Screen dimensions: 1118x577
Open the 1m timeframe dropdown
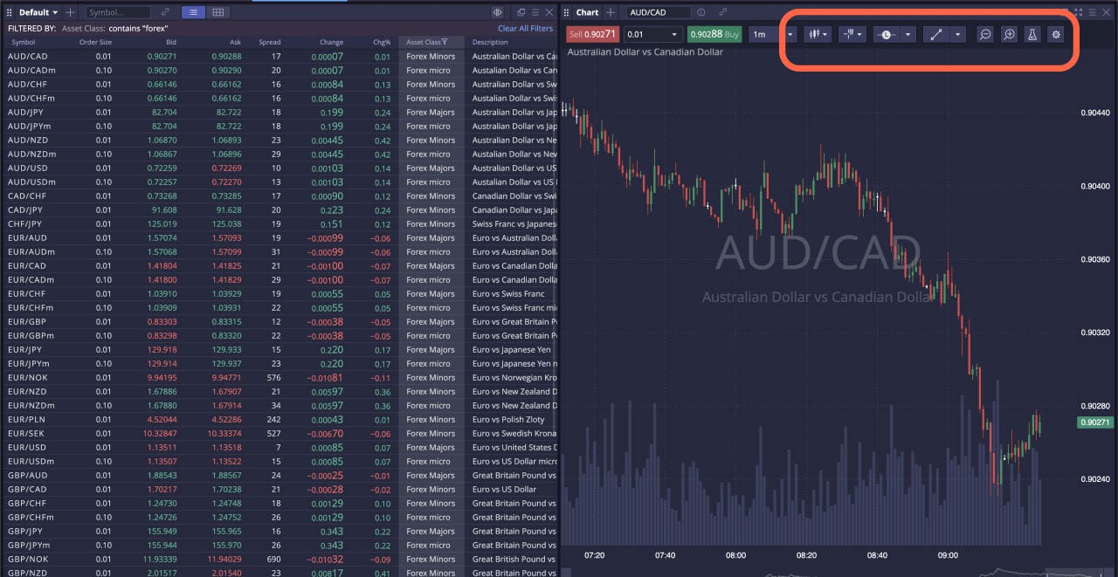[790, 33]
